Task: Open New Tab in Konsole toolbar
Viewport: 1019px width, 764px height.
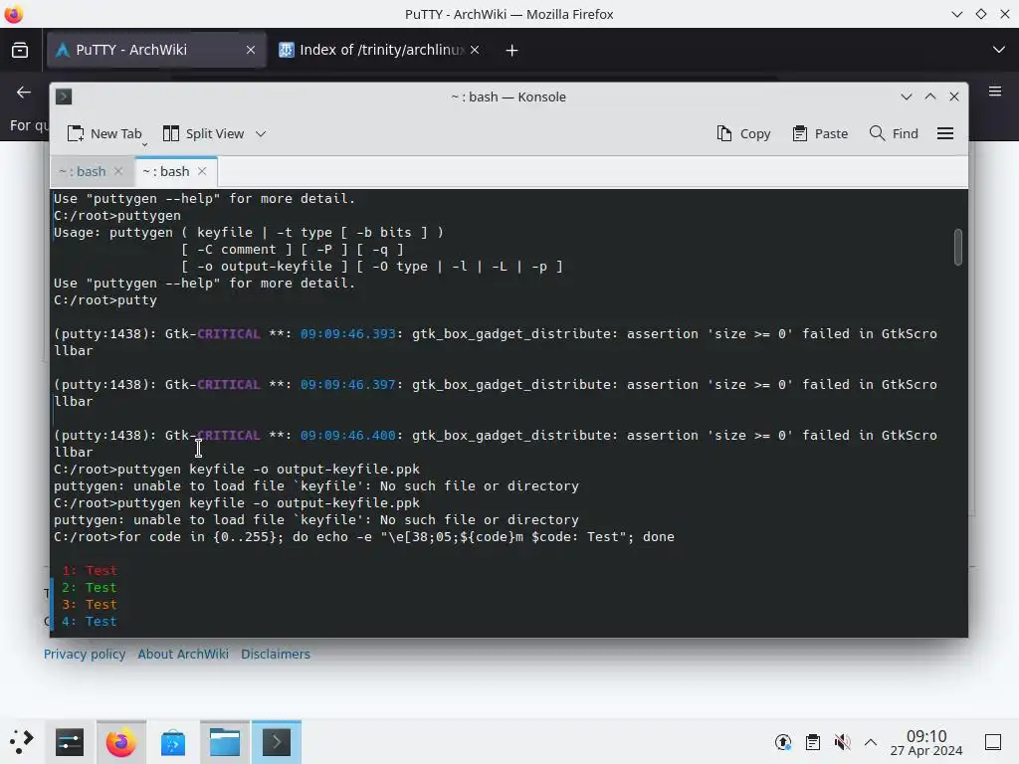Action: click(104, 134)
